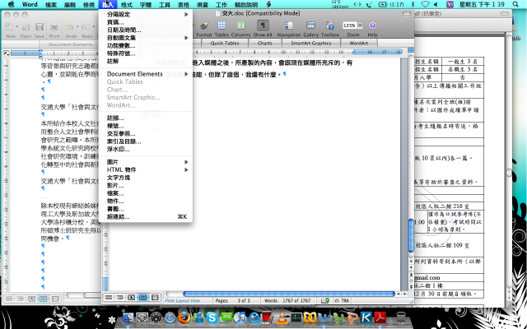Open the 表格 menu in menu bar
Image resolution: width=527 pixels, height=329 pixels.
184,5
